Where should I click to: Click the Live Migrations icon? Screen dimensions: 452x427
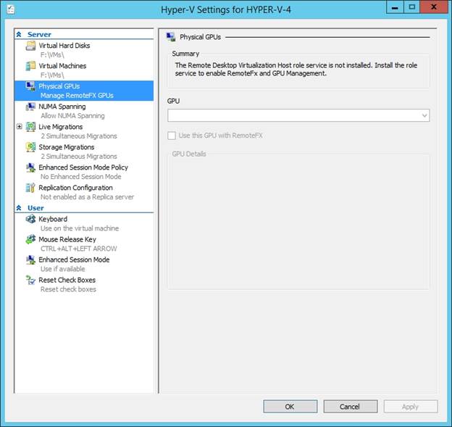coord(30,127)
